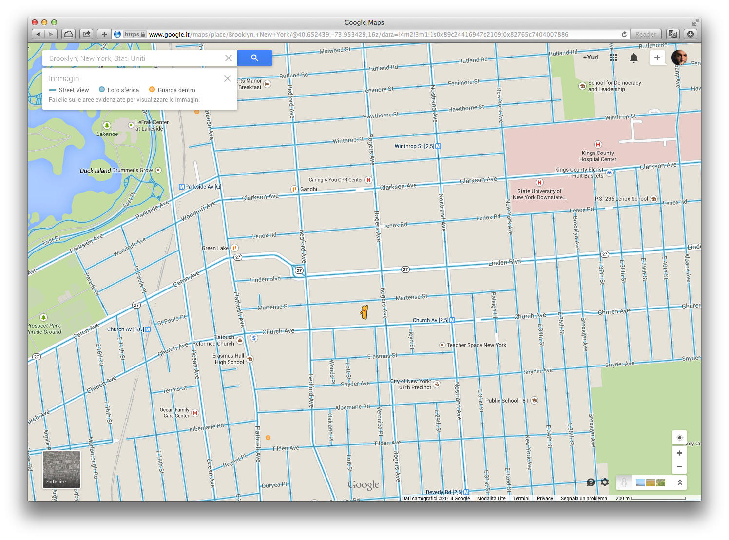Click the Prospect Park Parade Ground marker
Viewport: 729px width, 540px height.
coord(43,317)
